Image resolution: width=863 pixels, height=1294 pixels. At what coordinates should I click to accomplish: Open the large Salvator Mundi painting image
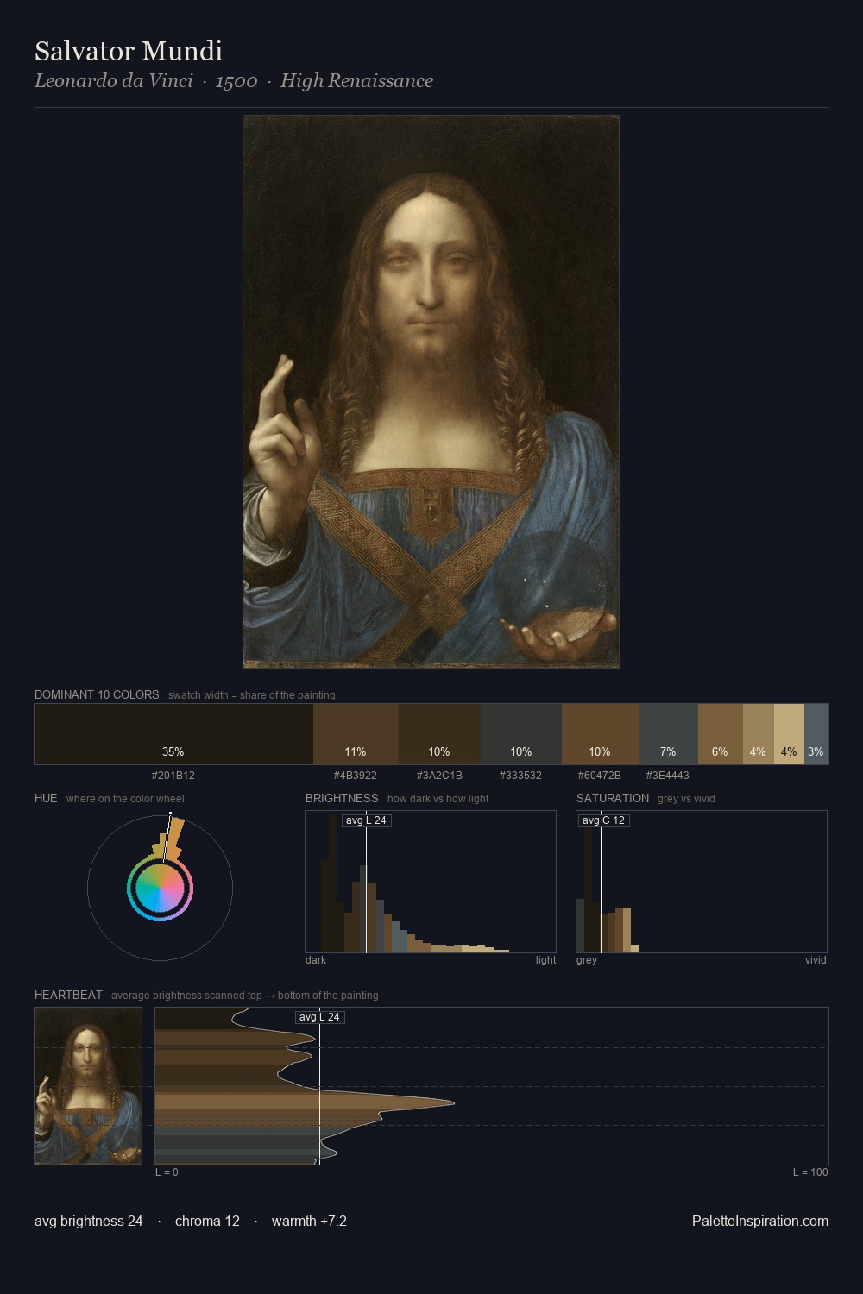431,392
